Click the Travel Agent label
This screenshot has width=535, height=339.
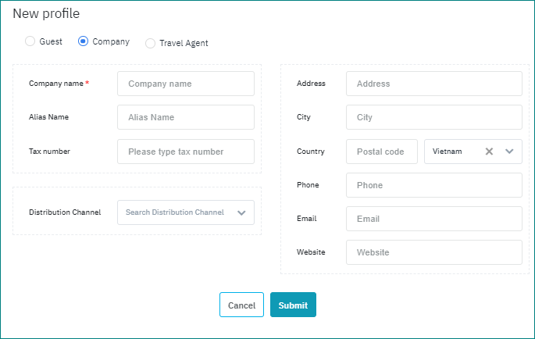click(x=184, y=44)
